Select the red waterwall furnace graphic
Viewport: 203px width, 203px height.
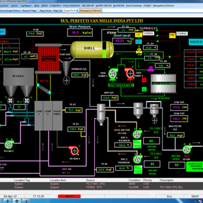click(x=49, y=58)
